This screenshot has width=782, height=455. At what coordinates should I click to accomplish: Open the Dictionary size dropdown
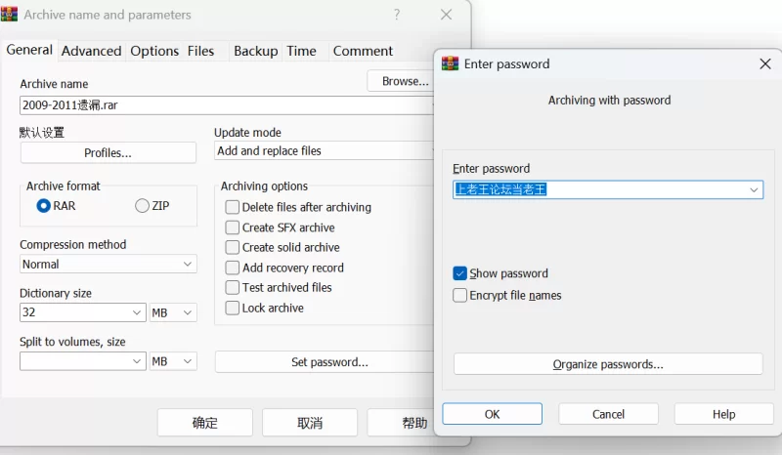[137, 313]
